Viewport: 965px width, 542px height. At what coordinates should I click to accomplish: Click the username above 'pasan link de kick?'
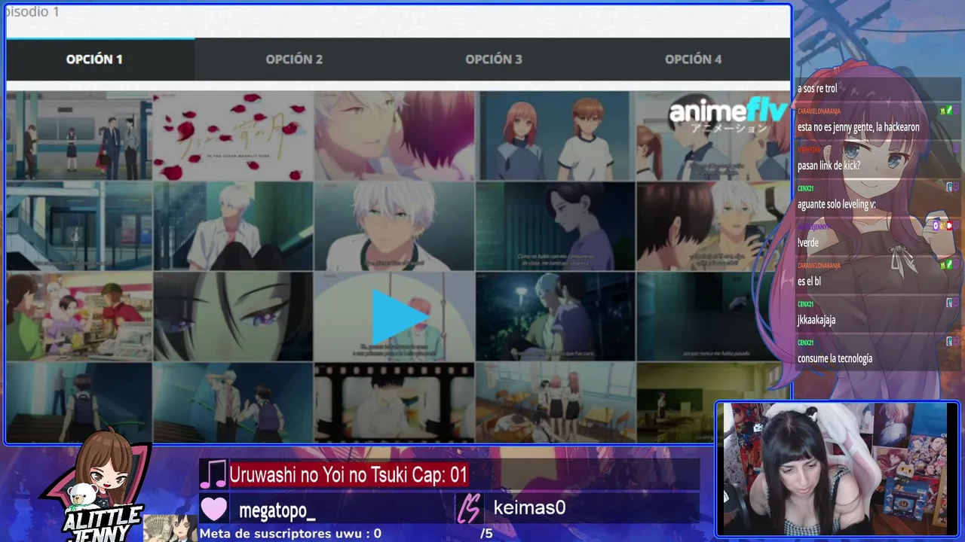point(809,150)
